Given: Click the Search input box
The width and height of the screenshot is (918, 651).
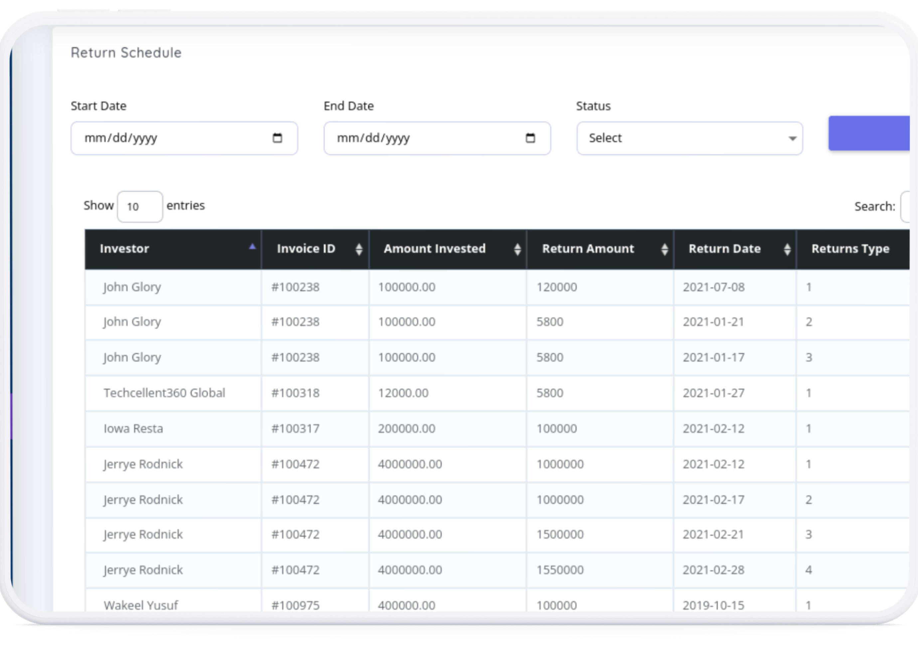Looking at the screenshot, I should pos(905,207).
